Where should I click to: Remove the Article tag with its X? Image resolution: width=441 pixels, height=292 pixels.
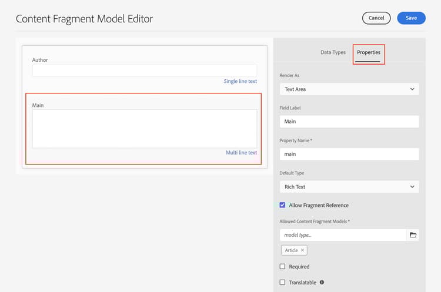(x=303, y=250)
